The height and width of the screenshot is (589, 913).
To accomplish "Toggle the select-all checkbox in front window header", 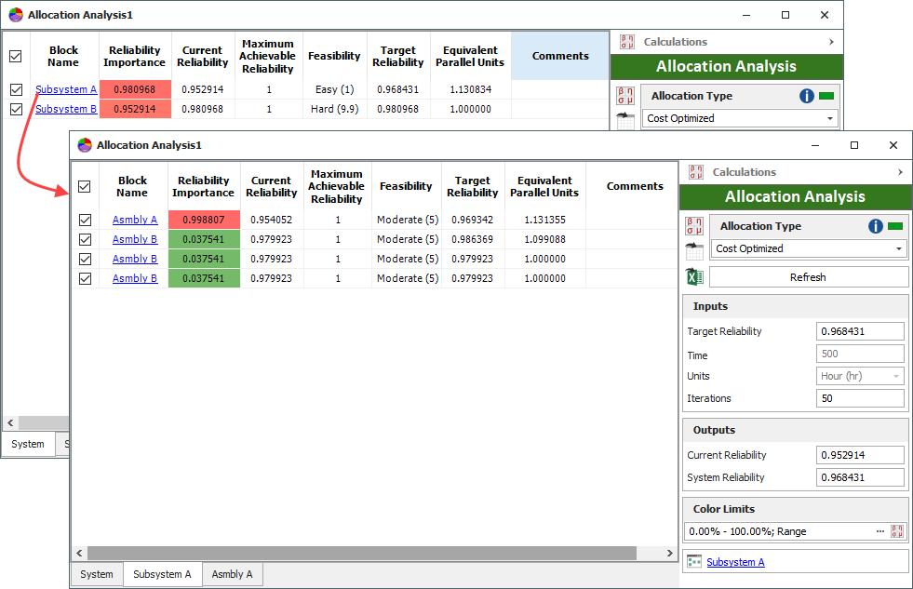I will click(86, 187).
